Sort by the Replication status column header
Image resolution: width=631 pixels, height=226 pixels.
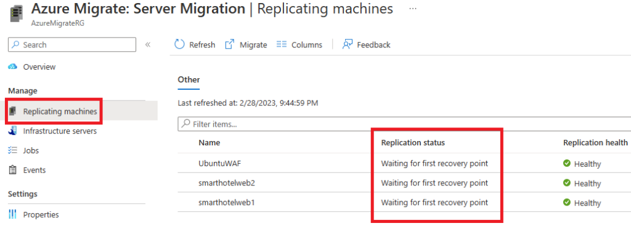(x=413, y=143)
